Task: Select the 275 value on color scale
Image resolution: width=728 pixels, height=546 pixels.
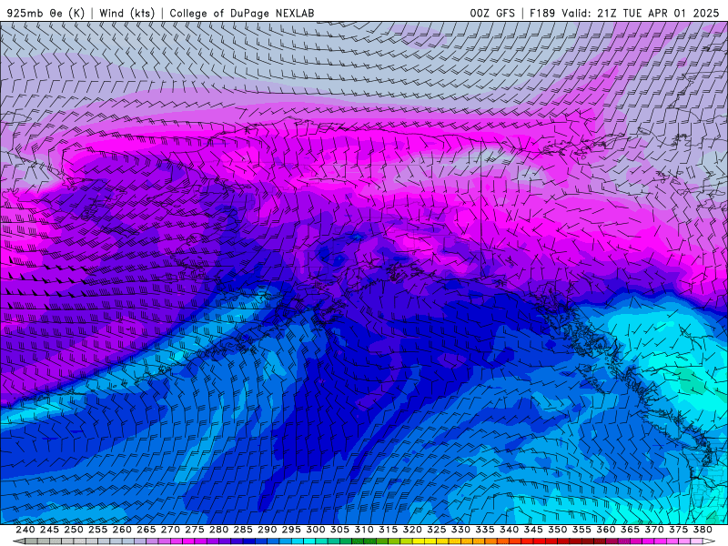Action: (x=195, y=530)
